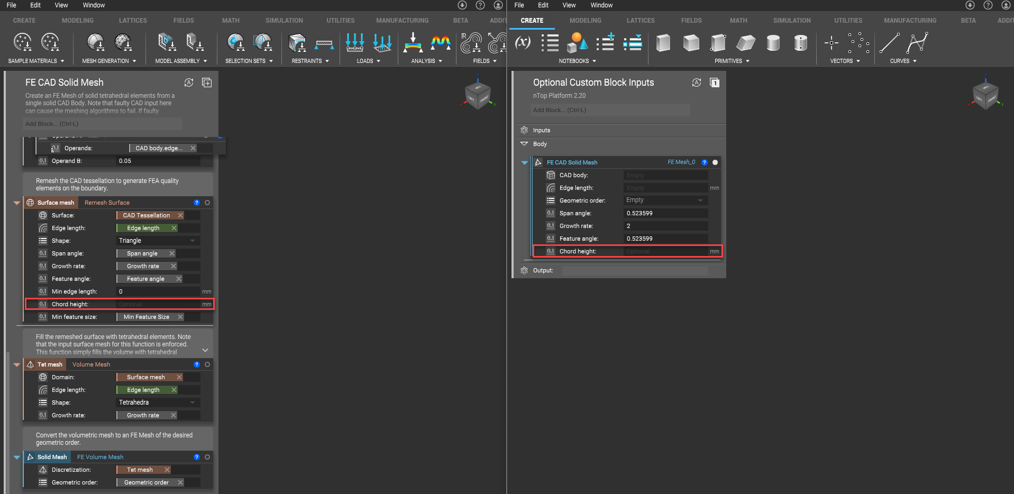Viewport: 1014px width, 494px height.
Task: Toggle visibility circle on Solid Mesh block
Action: [x=207, y=457]
